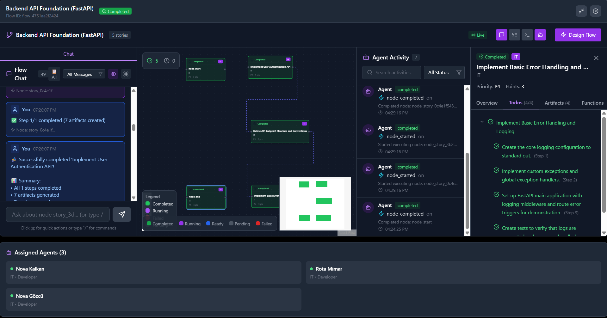Click the Live status indicator
The width and height of the screenshot is (607, 318).
[478, 35]
